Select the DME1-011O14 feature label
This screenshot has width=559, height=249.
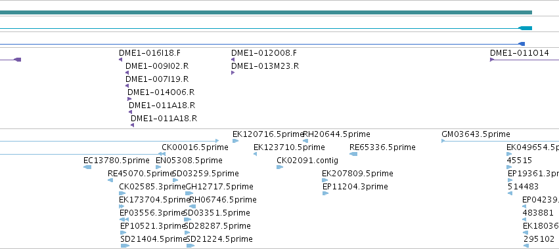[x=520, y=53]
